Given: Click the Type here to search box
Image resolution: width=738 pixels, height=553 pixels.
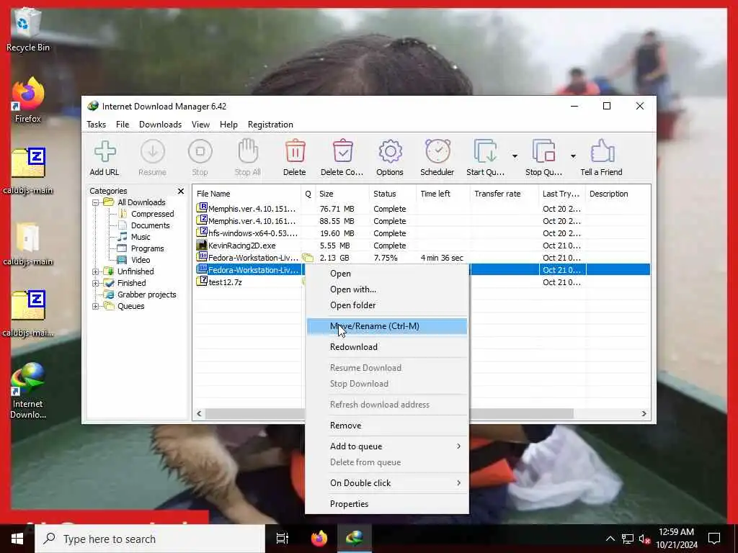Looking at the screenshot, I should 150,539.
